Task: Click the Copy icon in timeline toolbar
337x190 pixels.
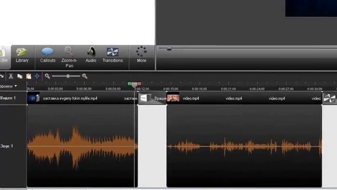Action: click(20, 76)
